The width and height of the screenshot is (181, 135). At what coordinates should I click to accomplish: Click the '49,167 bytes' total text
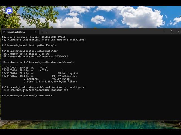tap(61, 79)
